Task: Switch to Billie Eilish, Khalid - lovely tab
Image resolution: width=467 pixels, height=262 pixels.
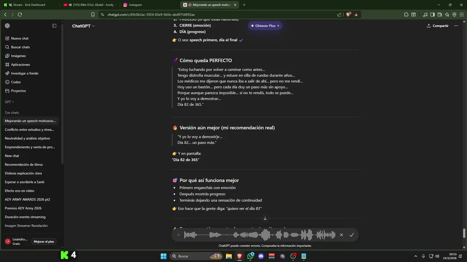Action: pos(89,5)
